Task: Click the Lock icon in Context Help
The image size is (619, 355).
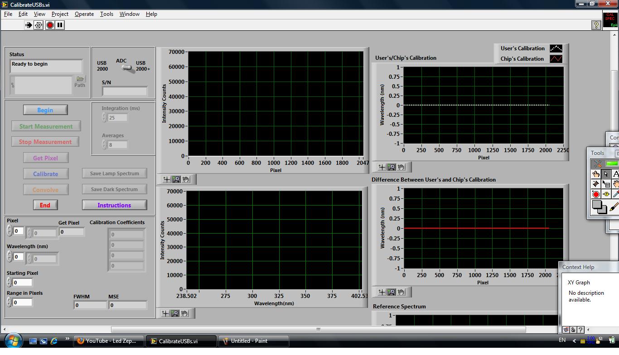Action: point(573,330)
